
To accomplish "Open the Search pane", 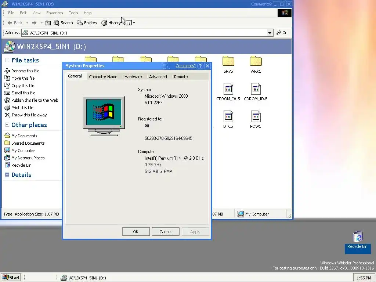I will pyautogui.click(x=63, y=23).
